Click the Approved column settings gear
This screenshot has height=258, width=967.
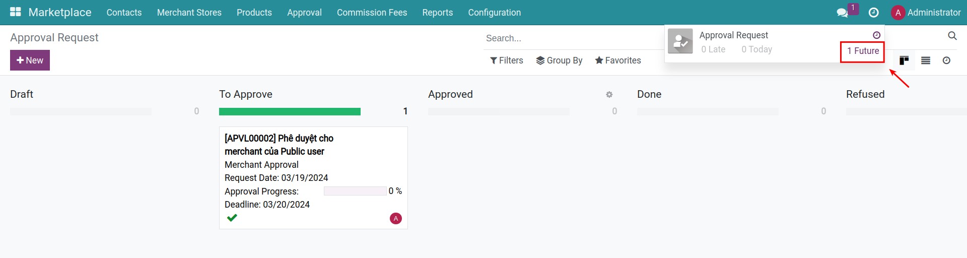click(x=609, y=95)
